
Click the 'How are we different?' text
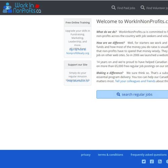pyautogui.click(x=111, y=43)
